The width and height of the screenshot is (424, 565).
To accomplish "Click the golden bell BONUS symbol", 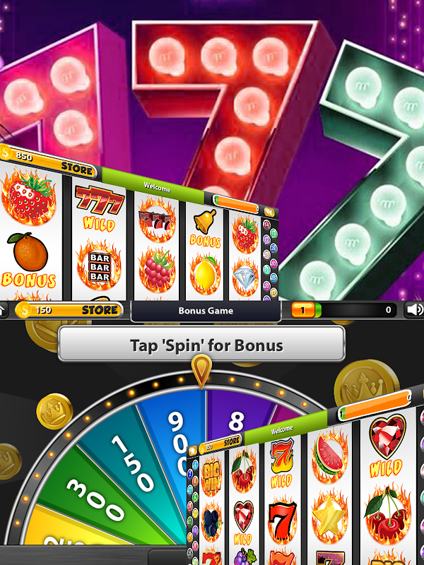I will coord(205,228).
